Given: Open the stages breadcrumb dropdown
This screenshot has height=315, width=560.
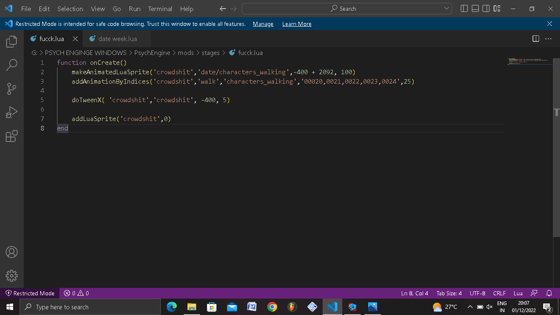Looking at the screenshot, I should [211, 53].
